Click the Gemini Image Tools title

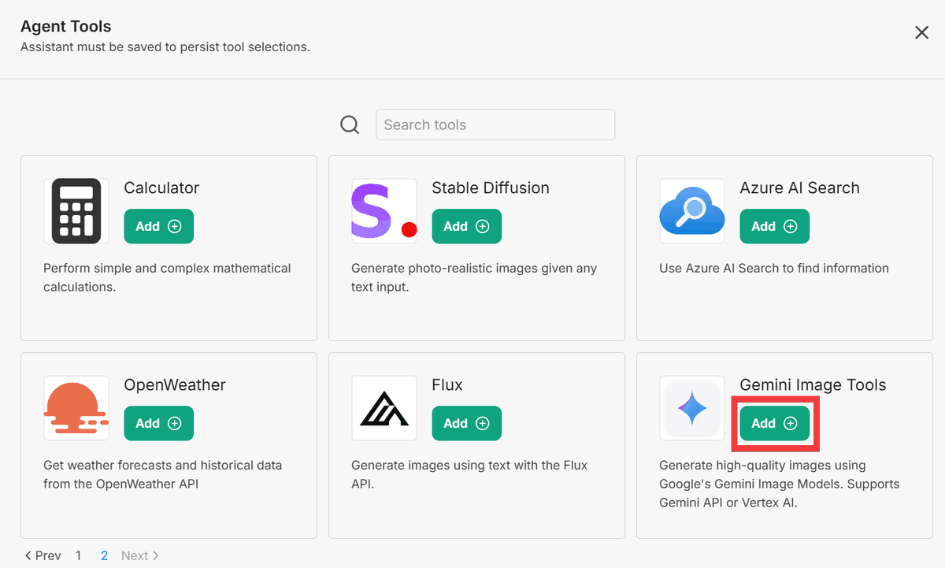[813, 385]
